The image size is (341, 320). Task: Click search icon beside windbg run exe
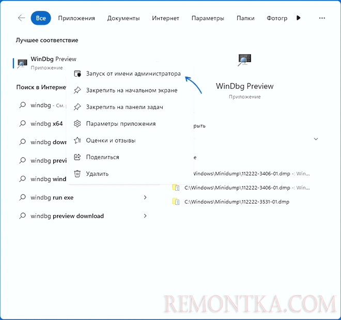(x=23, y=197)
